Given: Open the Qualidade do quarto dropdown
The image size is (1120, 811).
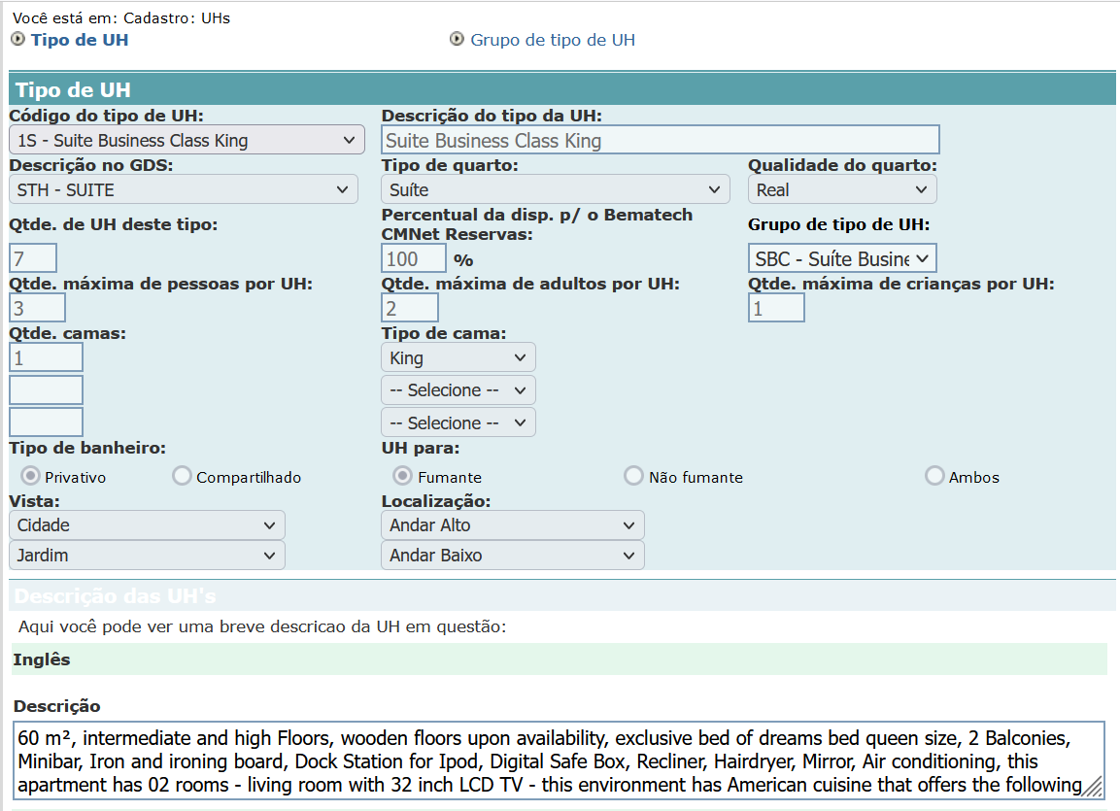Looking at the screenshot, I should pos(841,190).
